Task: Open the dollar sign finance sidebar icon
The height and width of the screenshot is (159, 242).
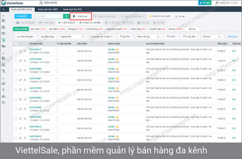Action: [3, 89]
